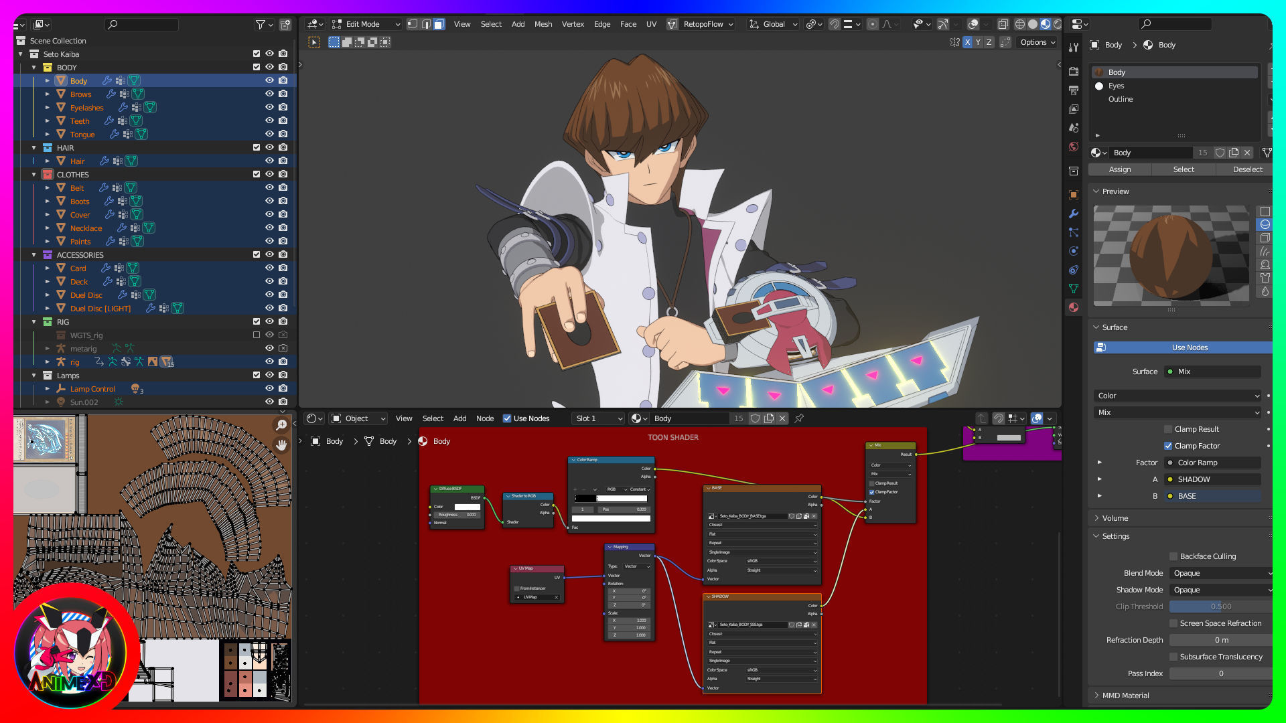Open the Tool properties tab

tap(1074, 48)
